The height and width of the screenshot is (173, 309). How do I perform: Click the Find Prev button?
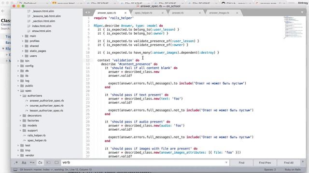point(265,162)
